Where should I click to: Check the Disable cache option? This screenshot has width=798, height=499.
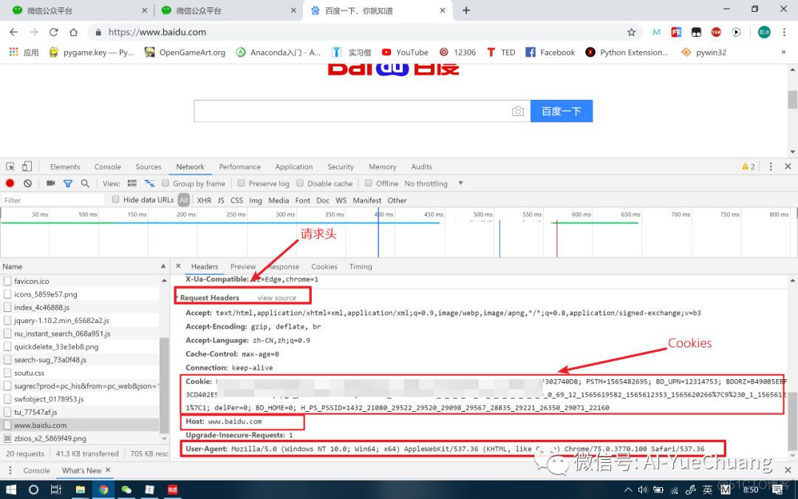tap(300, 183)
